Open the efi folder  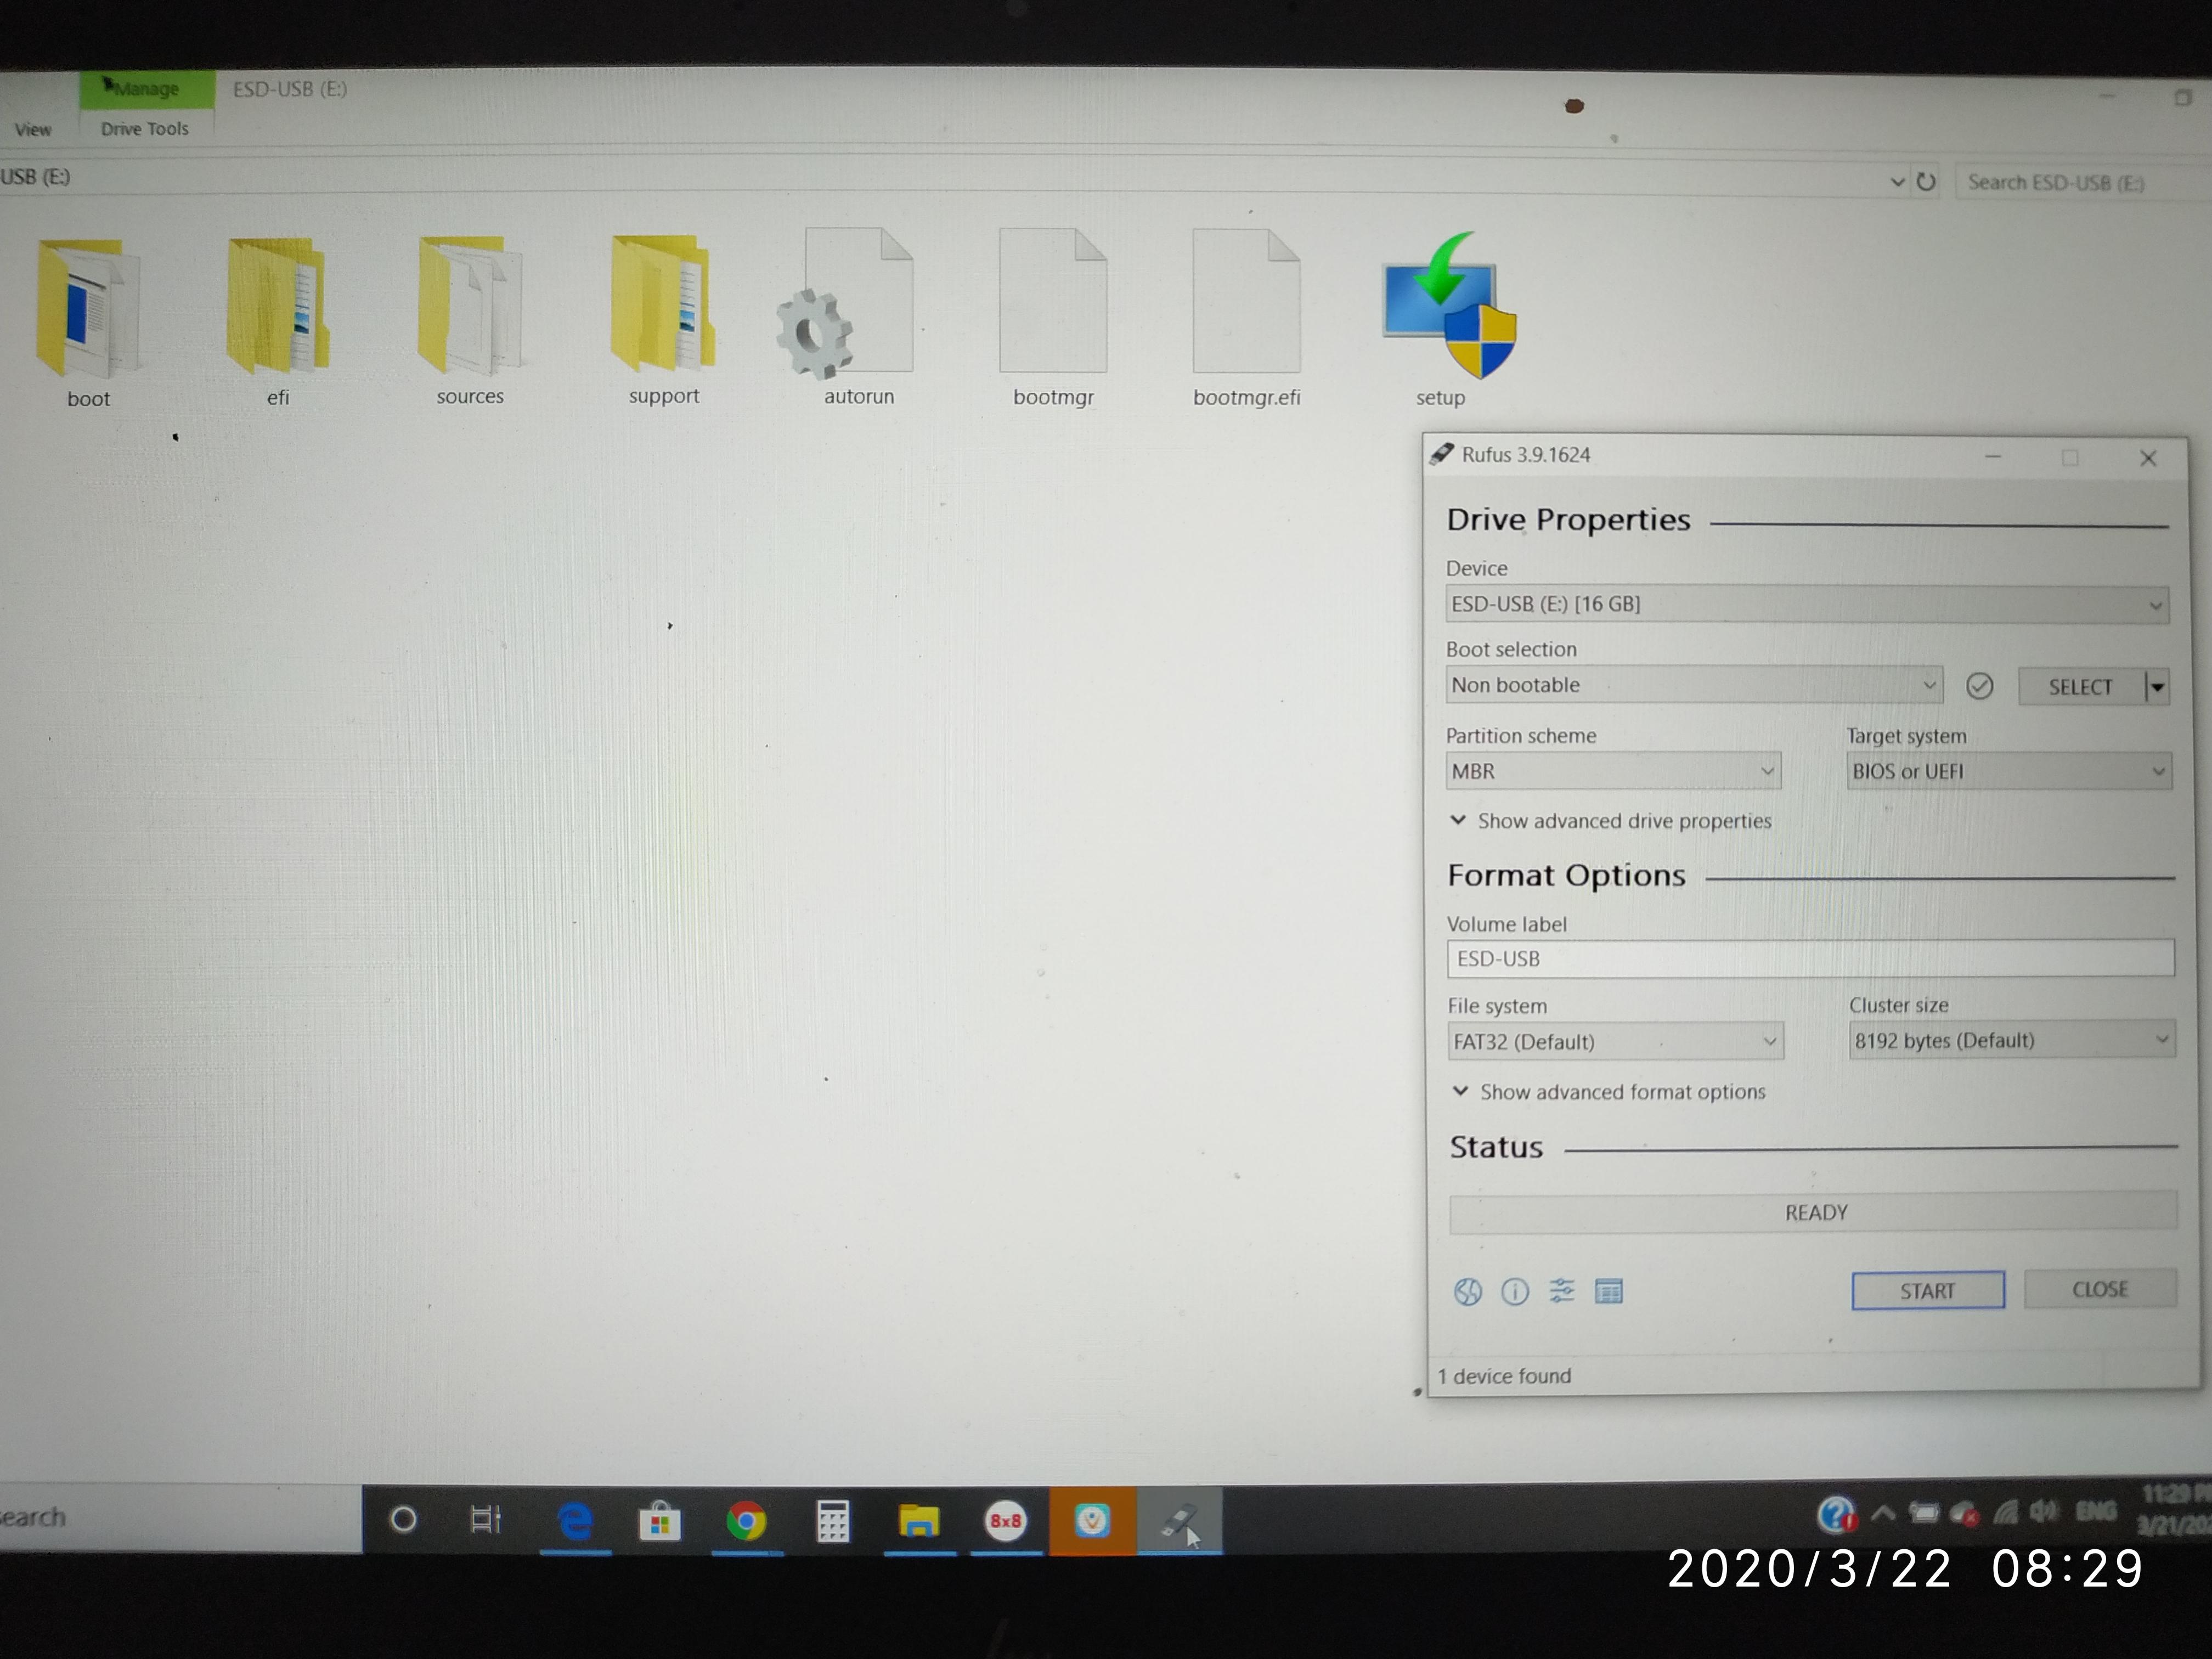(x=278, y=322)
